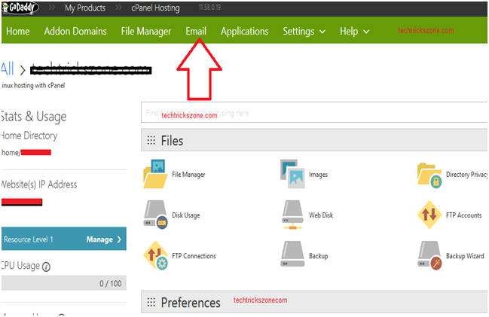Click the FTP Connections icon
This screenshot has width=489, height=317.
coord(155,255)
